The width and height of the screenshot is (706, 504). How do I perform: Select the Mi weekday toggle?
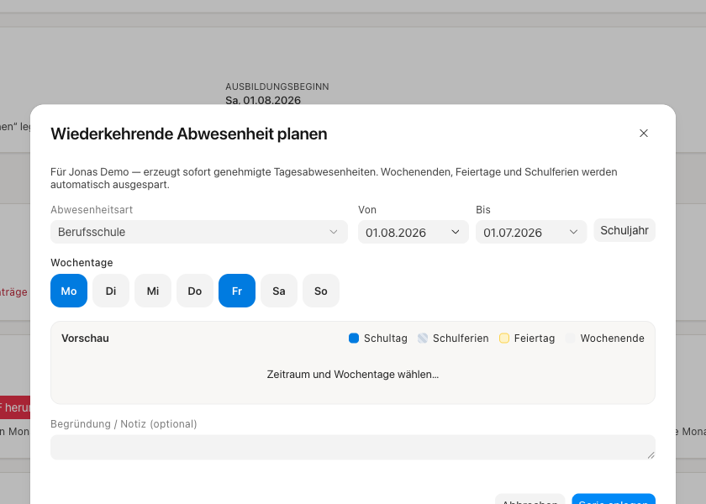(x=153, y=291)
